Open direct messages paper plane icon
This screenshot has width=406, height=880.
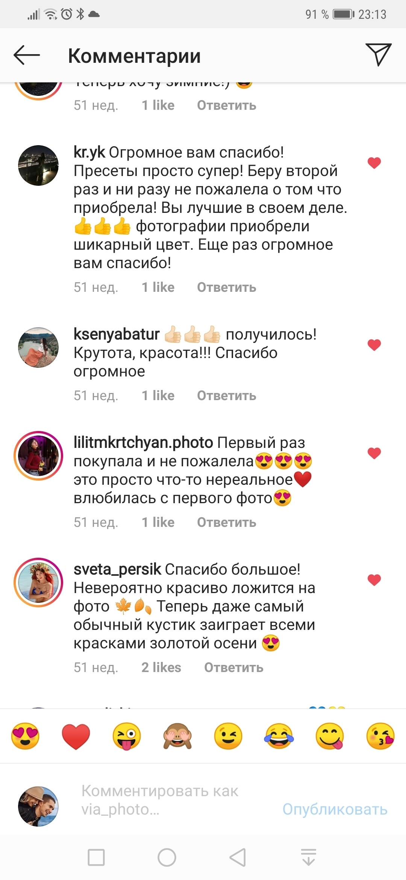pyautogui.click(x=379, y=55)
